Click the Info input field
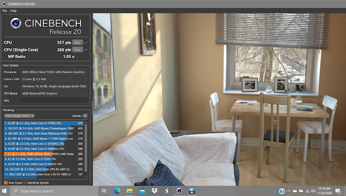The height and width of the screenshot is (196, 346). pyautogui.click(x=54, y=101)
